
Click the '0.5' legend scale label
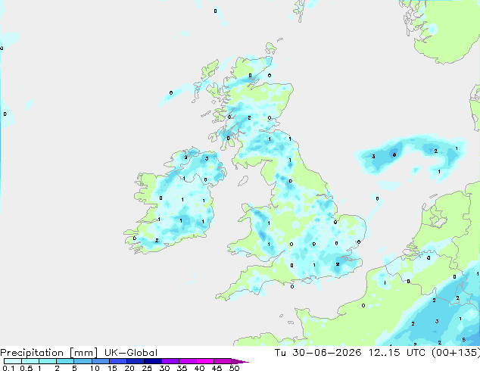(26, 368)
